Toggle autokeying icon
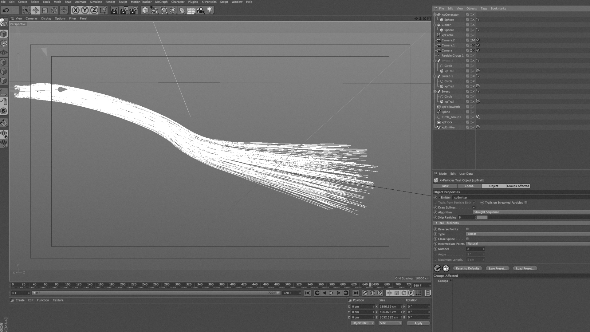 (x=372, y=293)
